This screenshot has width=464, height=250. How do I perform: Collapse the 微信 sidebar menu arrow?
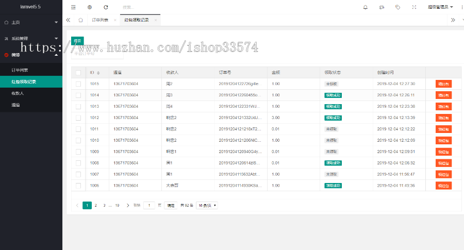56,55
